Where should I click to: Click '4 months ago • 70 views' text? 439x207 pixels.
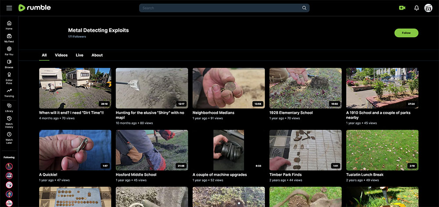click(x=57, y=118)
